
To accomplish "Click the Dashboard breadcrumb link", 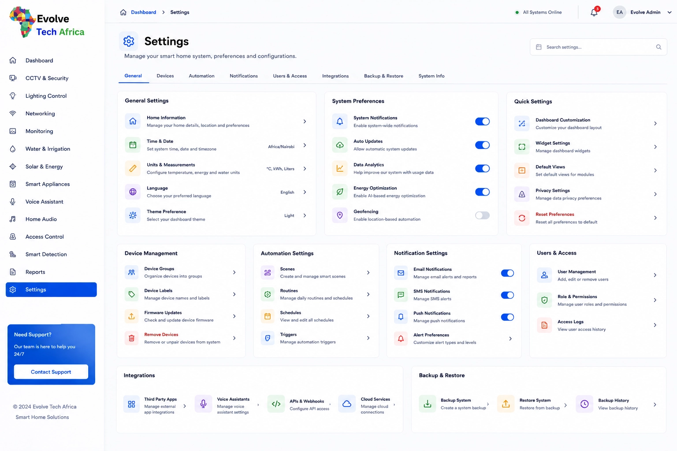I will [143, 12].
